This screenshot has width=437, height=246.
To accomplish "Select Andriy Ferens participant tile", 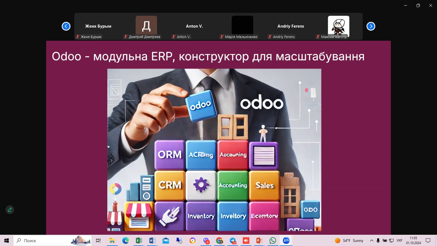I will [x=291, y=26].
